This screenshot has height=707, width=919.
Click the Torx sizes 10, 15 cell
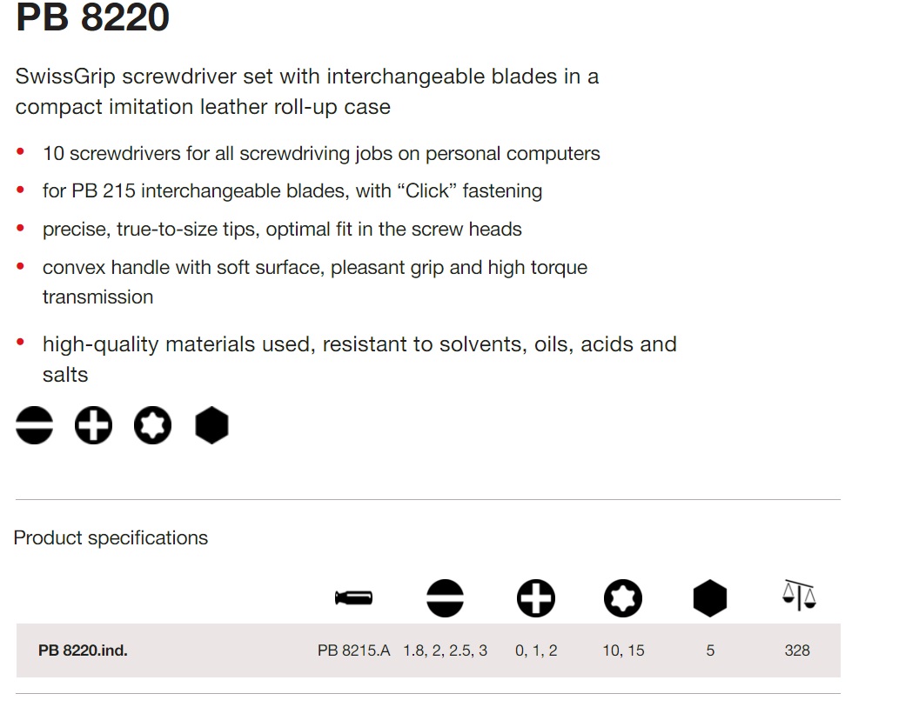pyautogui.click(x=623, y=650)
